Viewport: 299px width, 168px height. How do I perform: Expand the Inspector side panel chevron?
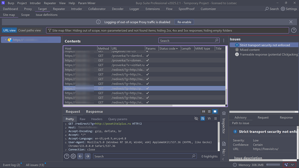tap(223, 159)
